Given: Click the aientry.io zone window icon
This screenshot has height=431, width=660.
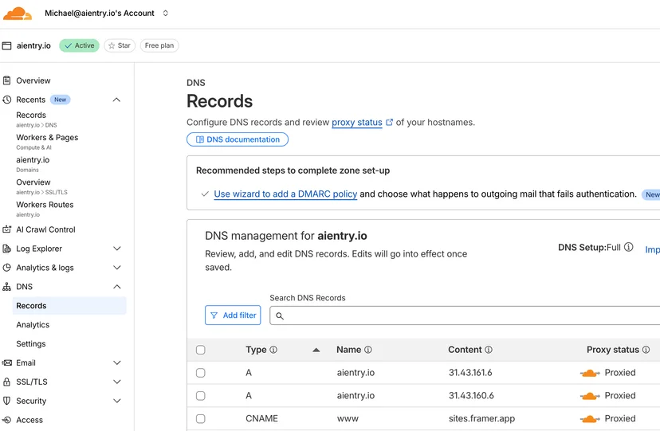Looking at the screenshot, I should coord(6,45).
